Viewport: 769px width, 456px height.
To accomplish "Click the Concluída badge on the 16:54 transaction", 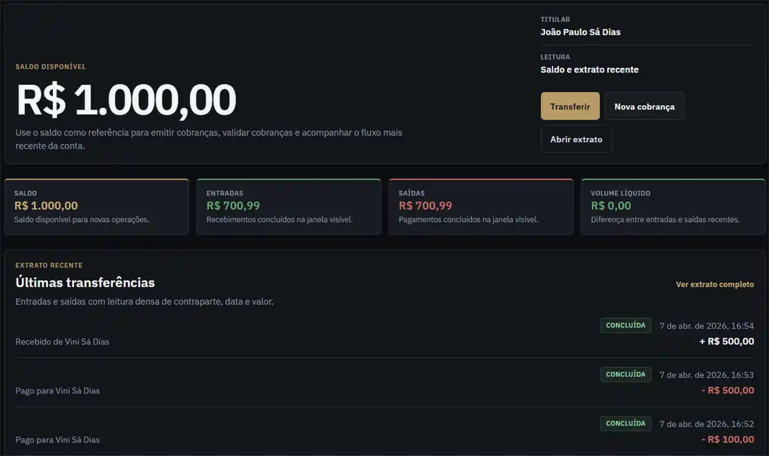I will (625, 325).
